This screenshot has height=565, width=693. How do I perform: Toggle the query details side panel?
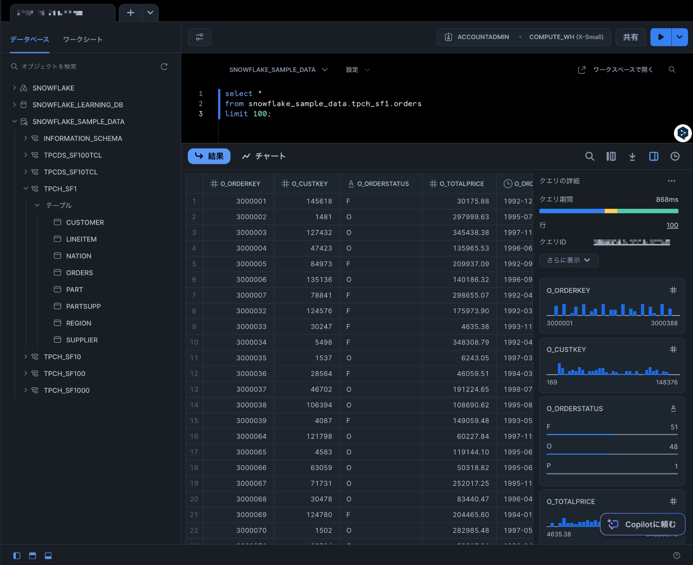[653, 156]
